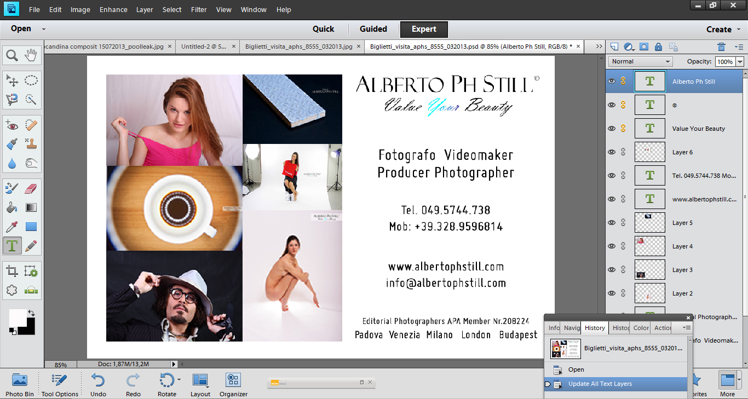The height and width of the screenshot is (399, 748).
Task: Select the Sponge tool
Action: click(x=31, y=163)
